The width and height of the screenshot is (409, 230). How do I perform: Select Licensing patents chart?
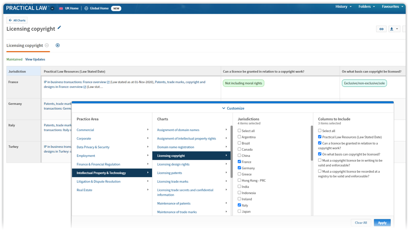[x=170, y=173]
